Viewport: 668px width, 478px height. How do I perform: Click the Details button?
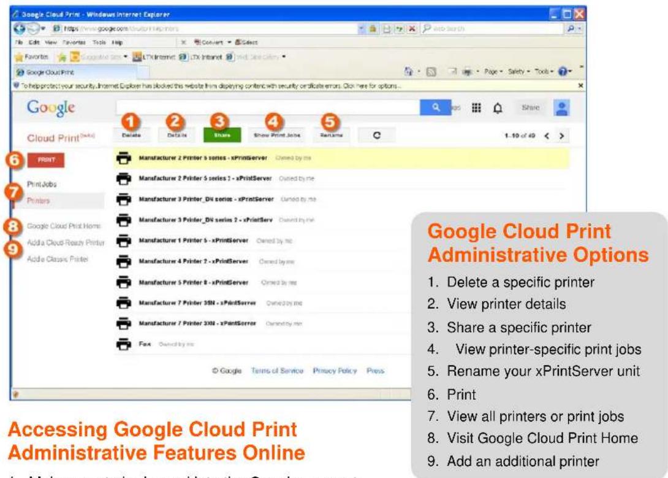pos(176,135)
